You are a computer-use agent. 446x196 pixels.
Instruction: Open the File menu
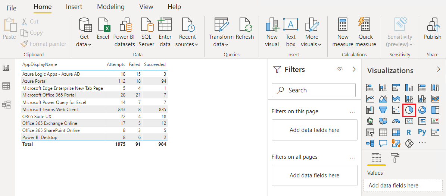[12, 7]
